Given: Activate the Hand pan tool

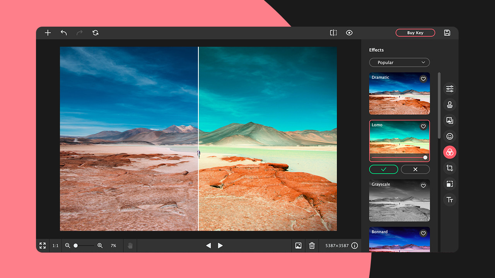Looking at the screenshot, I should (130, 245).
